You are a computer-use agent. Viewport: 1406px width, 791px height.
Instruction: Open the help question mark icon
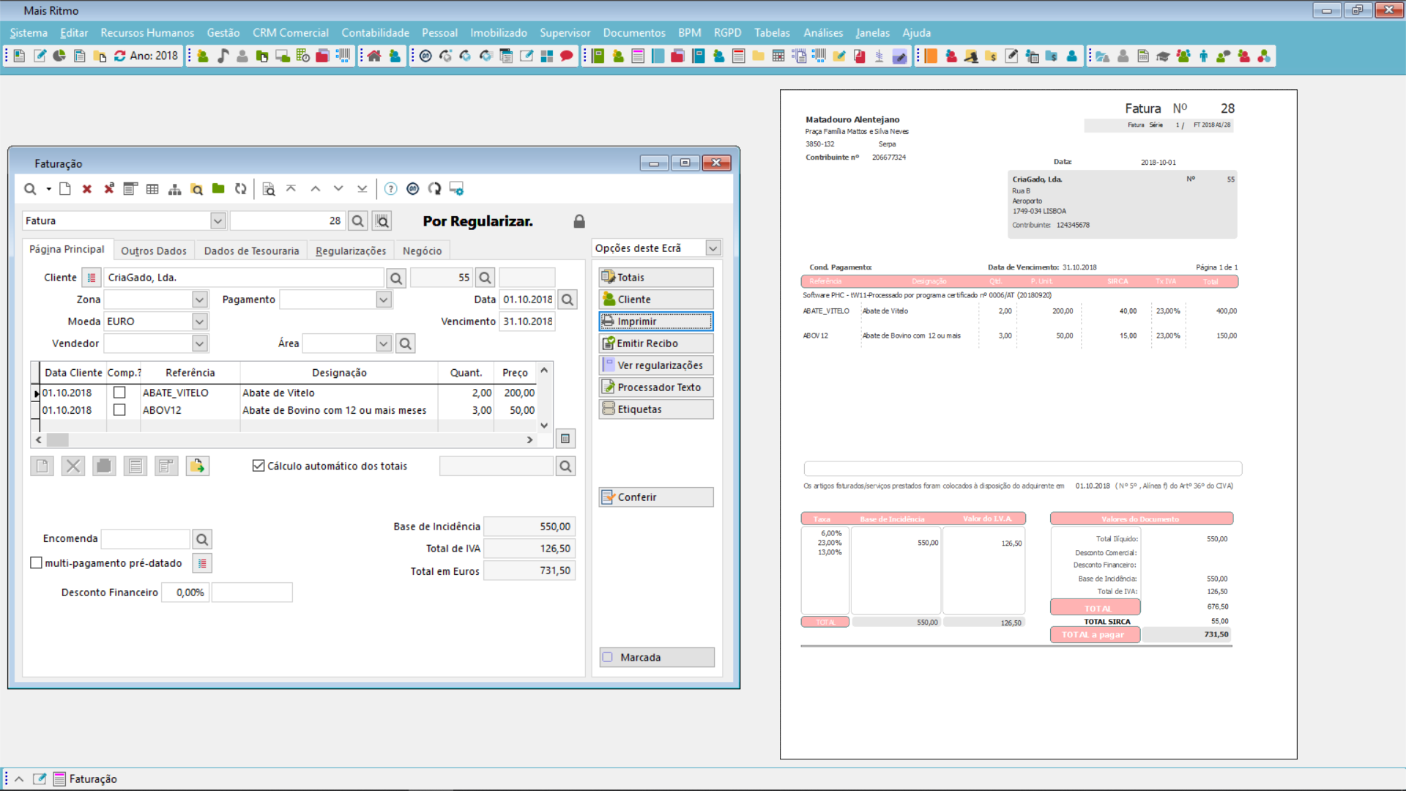click(391, 189)
